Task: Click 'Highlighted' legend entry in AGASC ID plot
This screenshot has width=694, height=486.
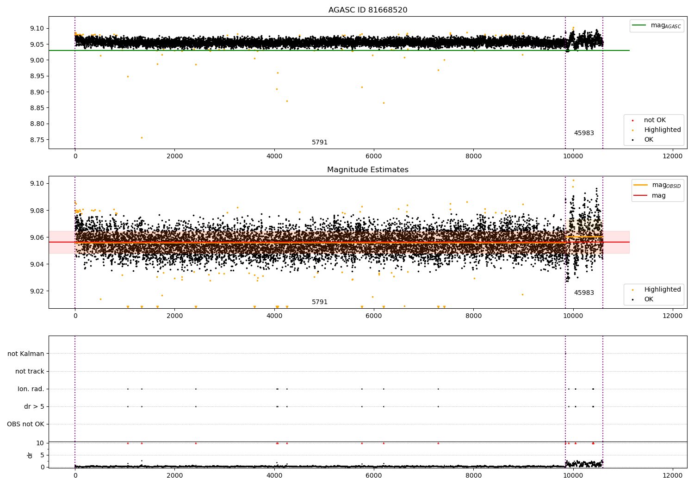Action: tap(657, 130)
